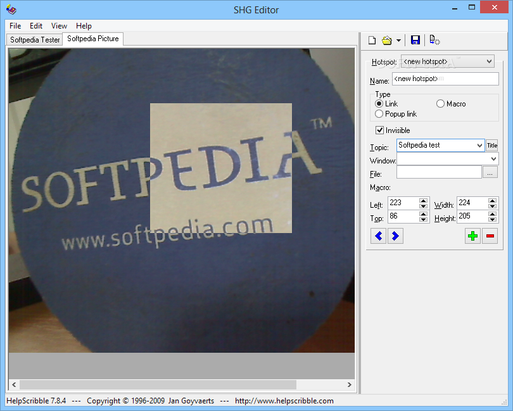This screenshot has width=513, height=411.
Task: Click the blue next hotspot arrow
Action: coord(395,236)
